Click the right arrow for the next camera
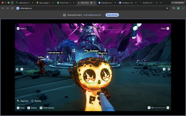Image resolution: width=186 pixels, height=116 pixels. tap(169, 69)
